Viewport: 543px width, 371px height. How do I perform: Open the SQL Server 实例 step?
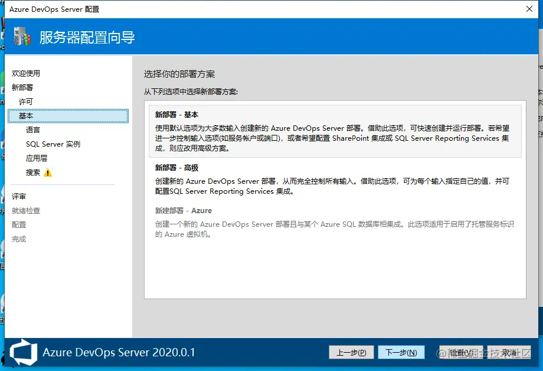point(53,144)
